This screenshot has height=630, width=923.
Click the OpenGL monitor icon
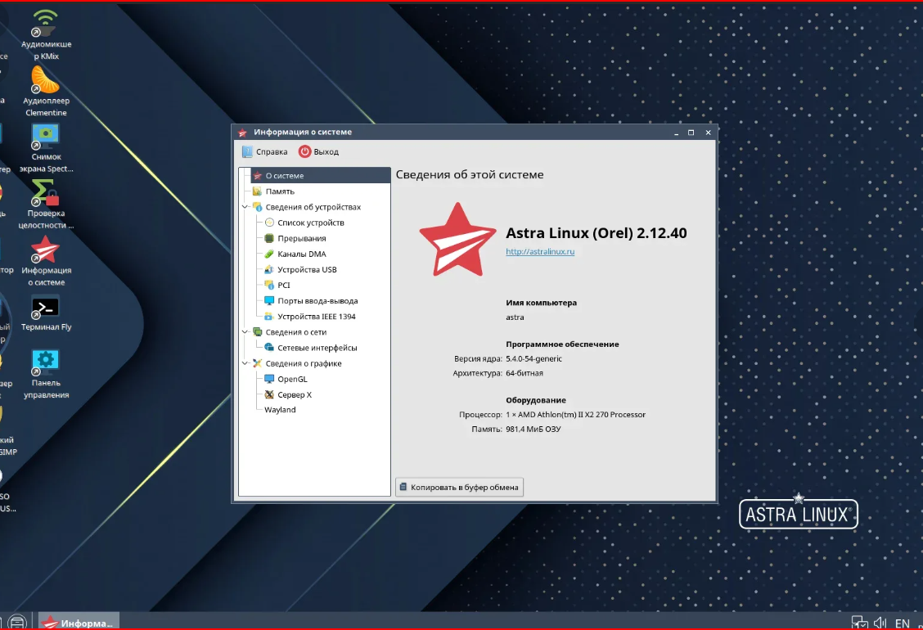[269, 379]
